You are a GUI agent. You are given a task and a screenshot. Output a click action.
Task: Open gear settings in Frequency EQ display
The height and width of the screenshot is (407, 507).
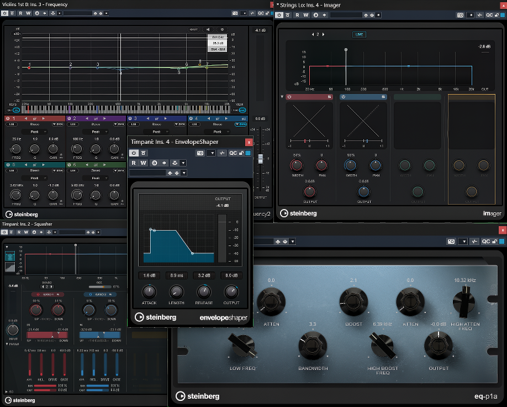222,29
